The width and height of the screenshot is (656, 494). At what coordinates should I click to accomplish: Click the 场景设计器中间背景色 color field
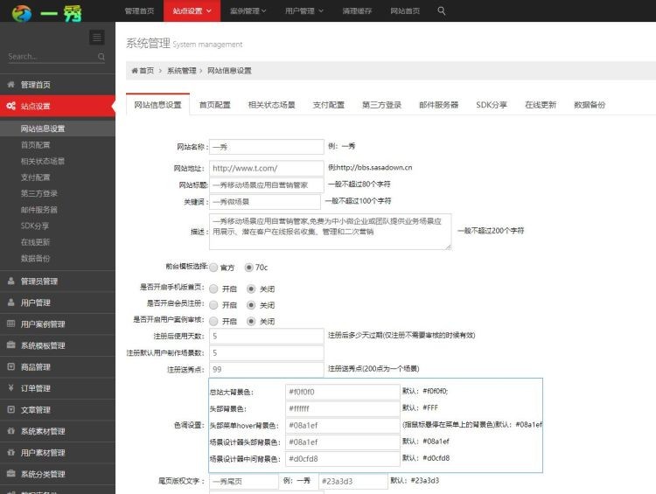pos(342,459)
